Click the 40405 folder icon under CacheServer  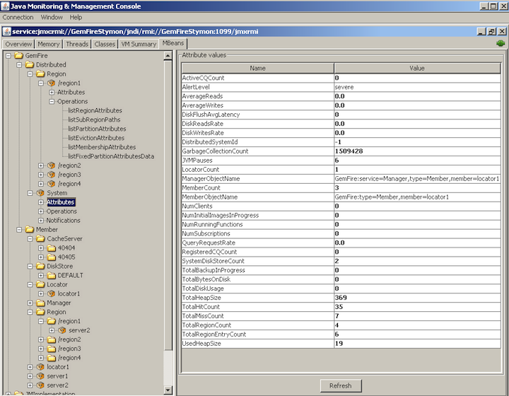coord(51,257)
